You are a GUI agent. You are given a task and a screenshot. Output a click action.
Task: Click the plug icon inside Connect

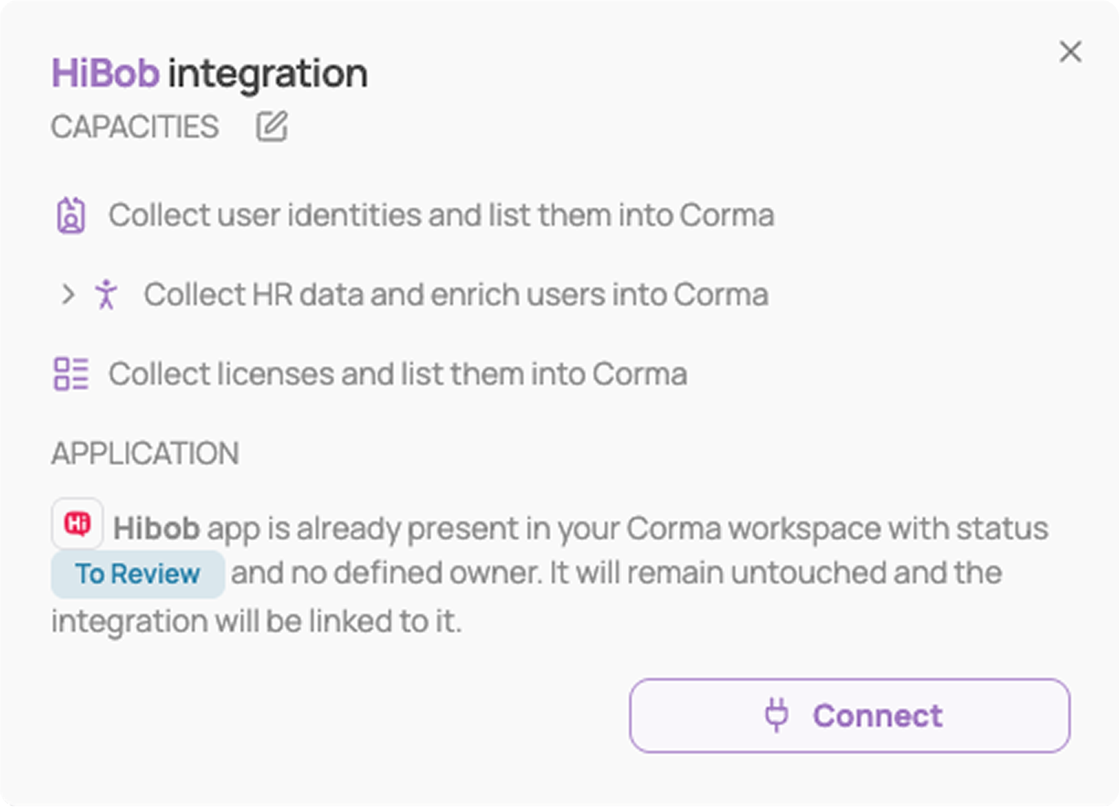click(777, 715)
